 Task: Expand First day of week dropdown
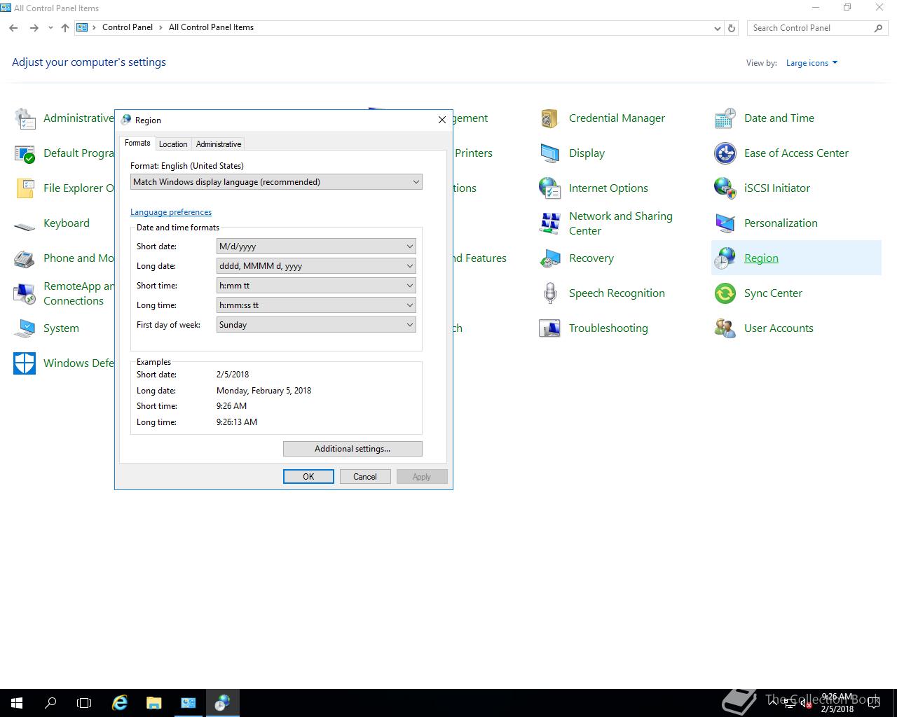(316, 325)
